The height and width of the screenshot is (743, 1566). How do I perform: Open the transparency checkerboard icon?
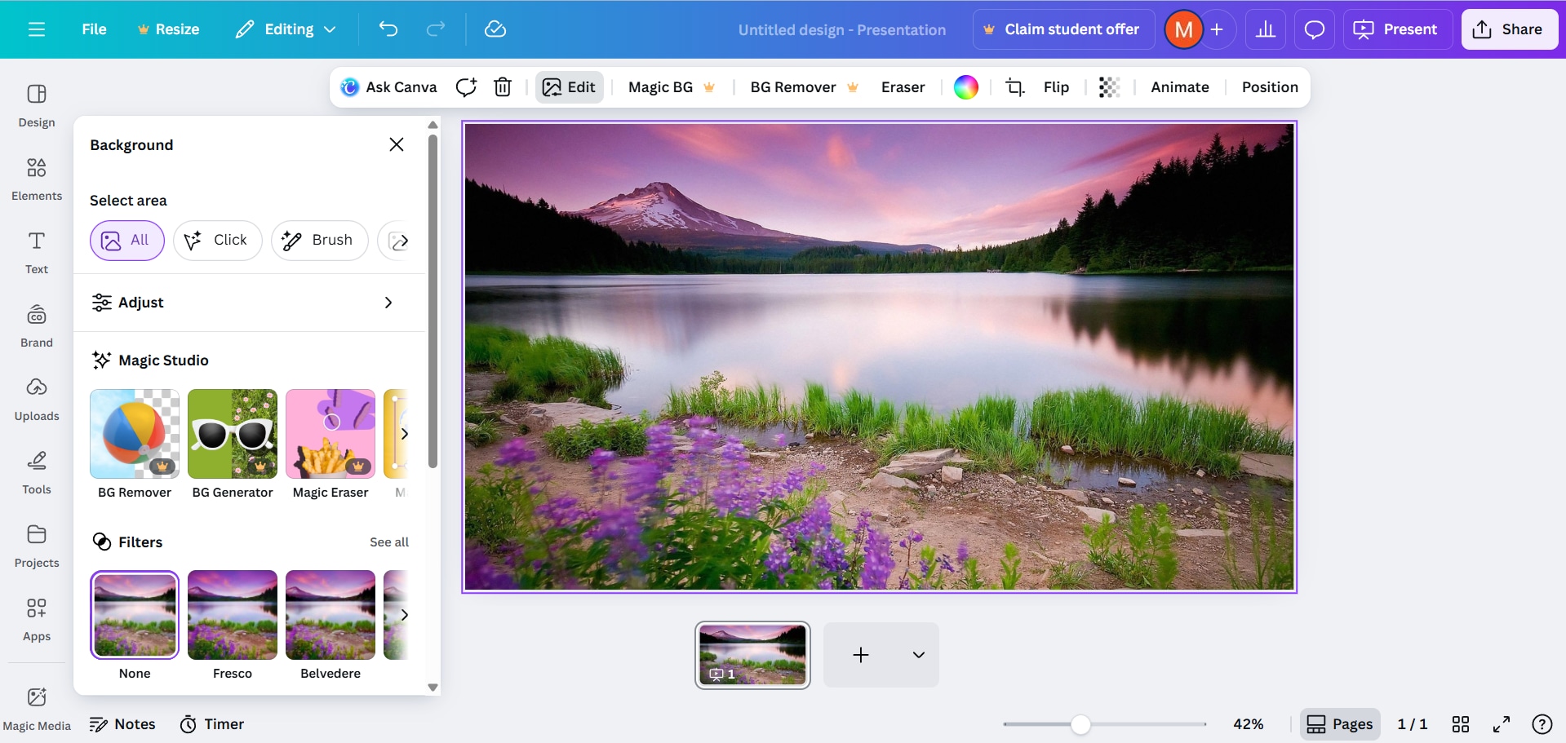point(1109,87)
